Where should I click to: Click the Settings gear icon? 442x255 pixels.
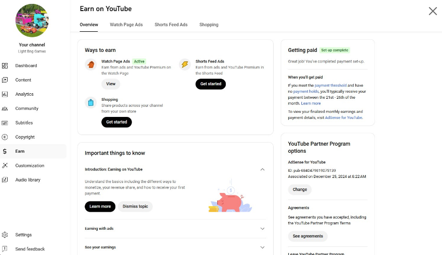coord(5,235)
